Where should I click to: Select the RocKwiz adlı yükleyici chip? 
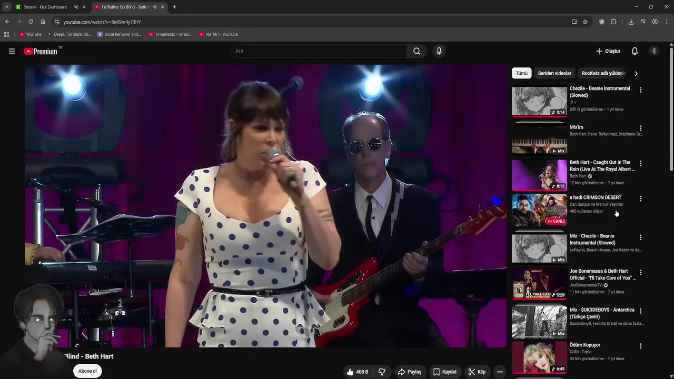(603, 73)
